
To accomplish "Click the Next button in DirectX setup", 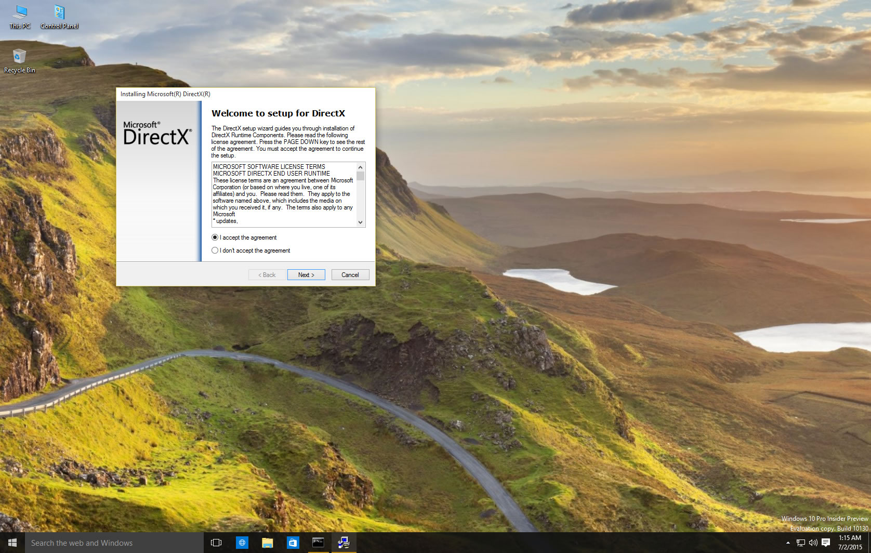I will [x=306, y=275].
